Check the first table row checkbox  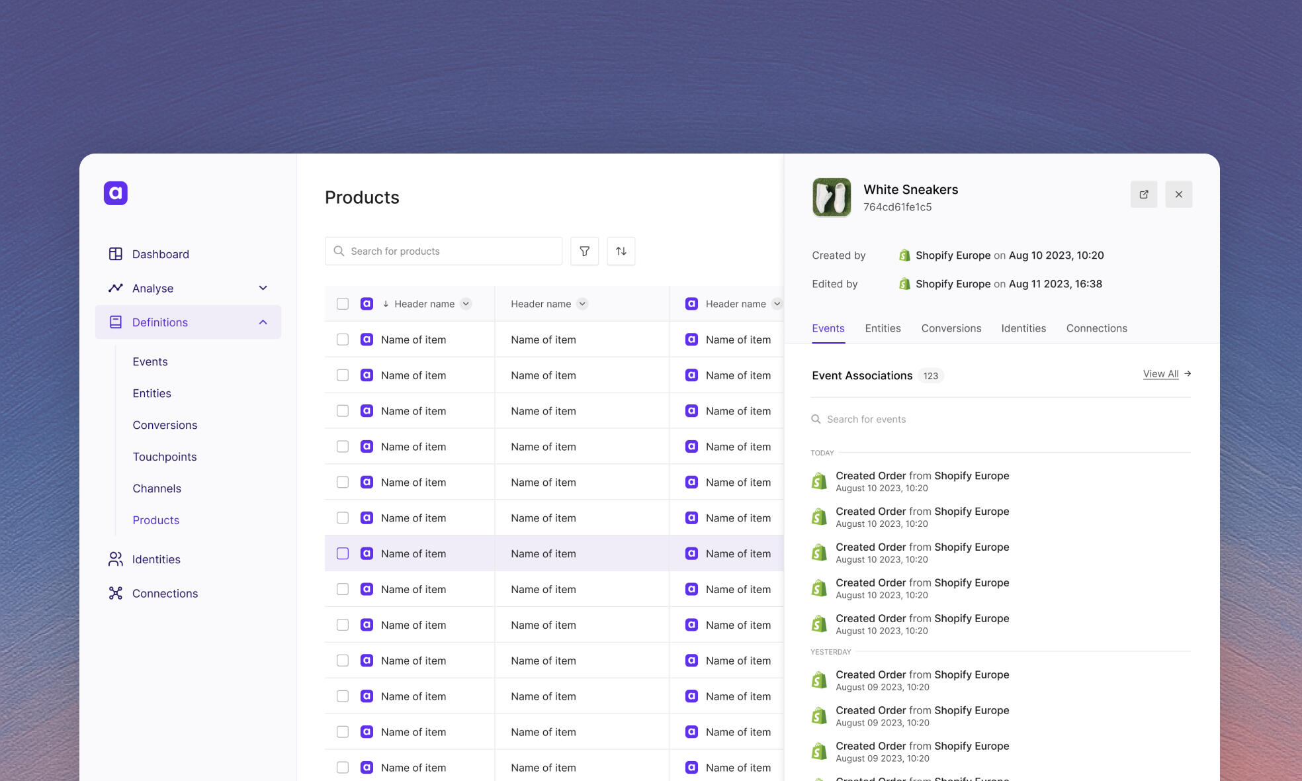pos(342,340)
